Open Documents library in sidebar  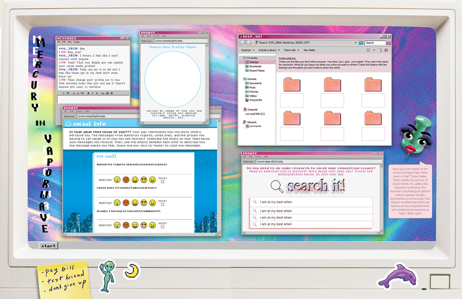point(253,84)
